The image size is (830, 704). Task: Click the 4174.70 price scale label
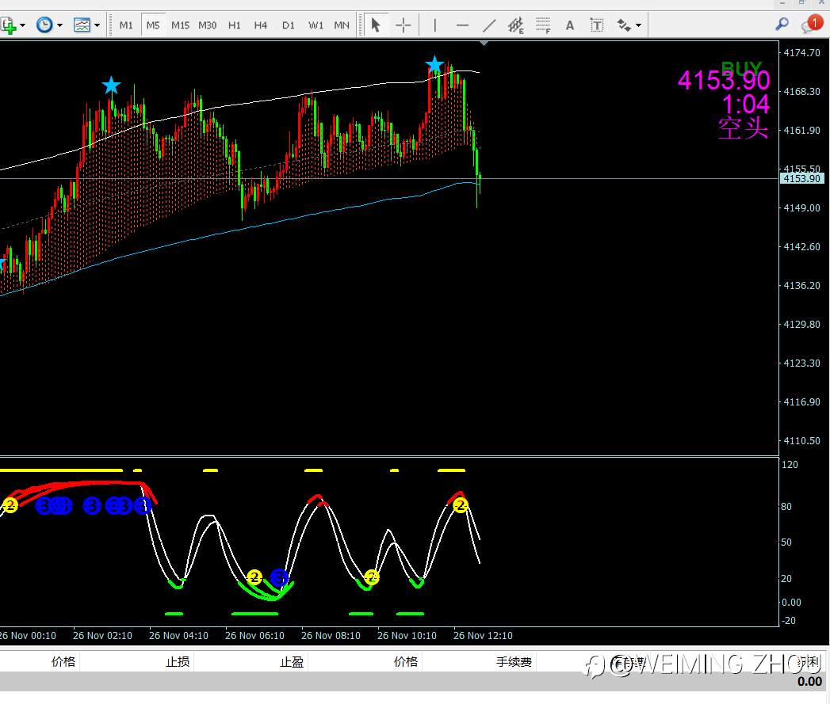click(x=802, y=52)
